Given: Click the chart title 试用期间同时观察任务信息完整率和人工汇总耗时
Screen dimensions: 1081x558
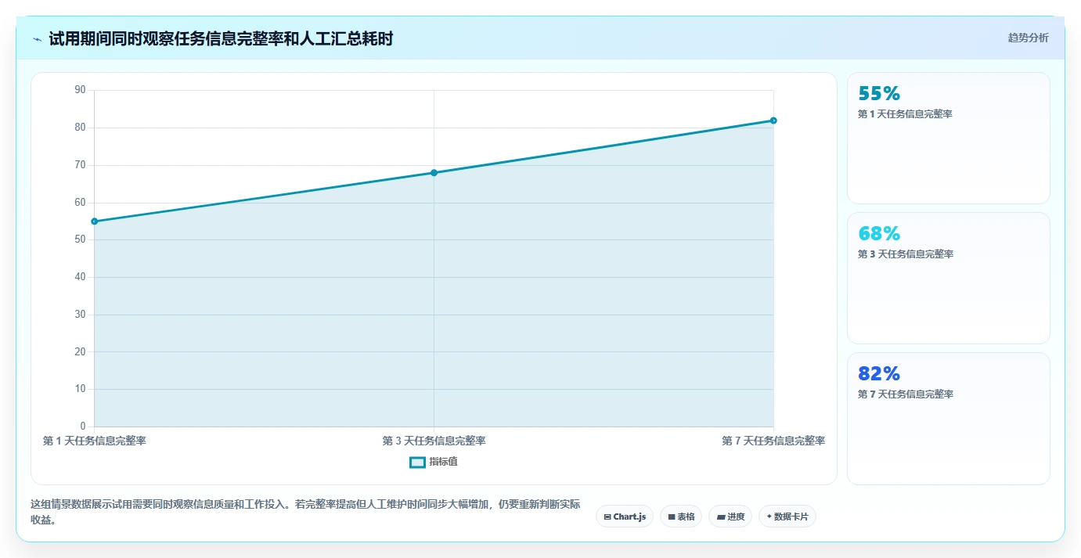Looking at the screenshot, I should pyautogui.click(x=221, y=38).
